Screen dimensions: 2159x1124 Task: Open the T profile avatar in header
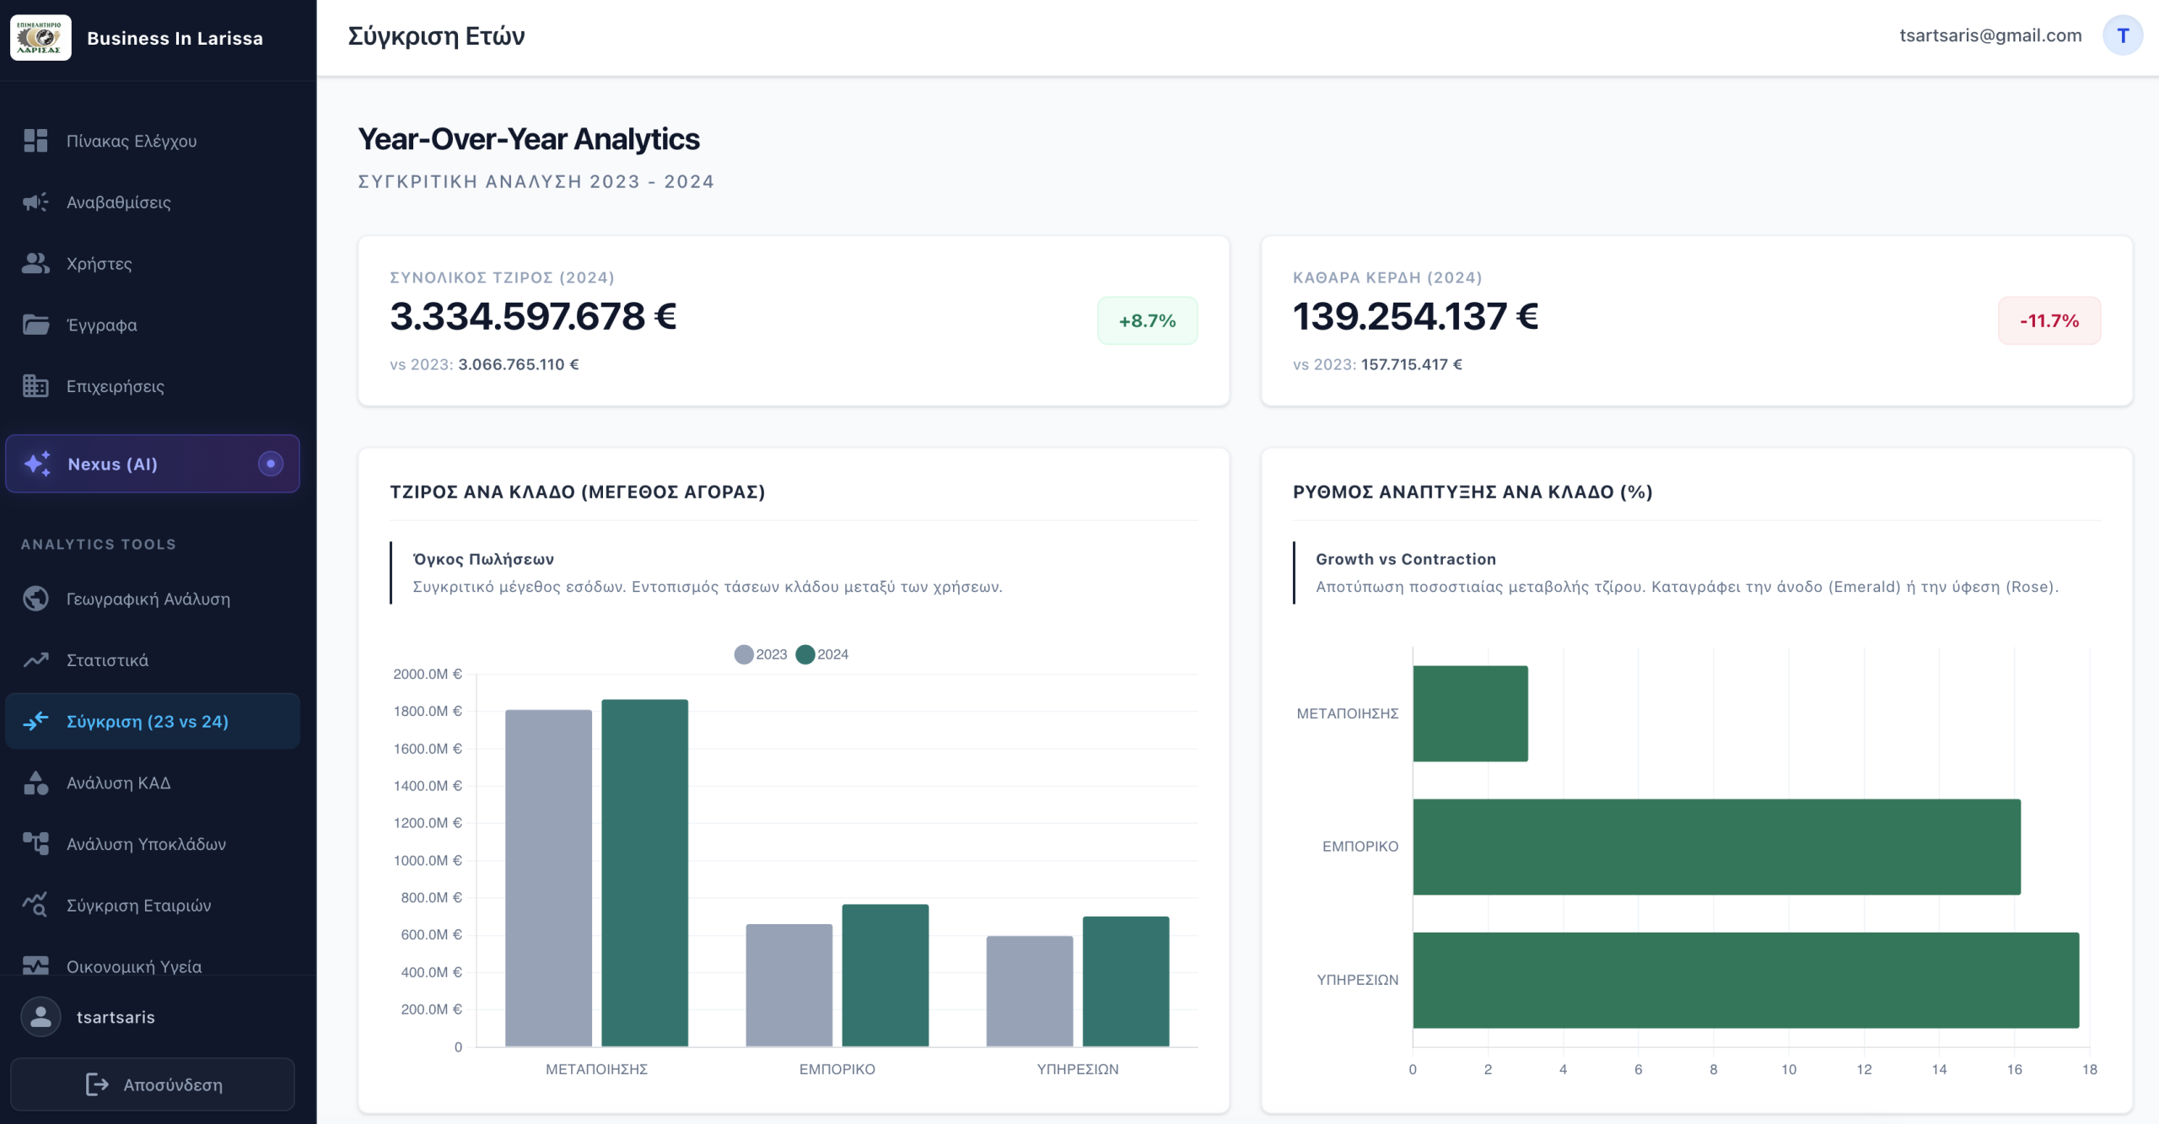click(x=2123, y=35)
